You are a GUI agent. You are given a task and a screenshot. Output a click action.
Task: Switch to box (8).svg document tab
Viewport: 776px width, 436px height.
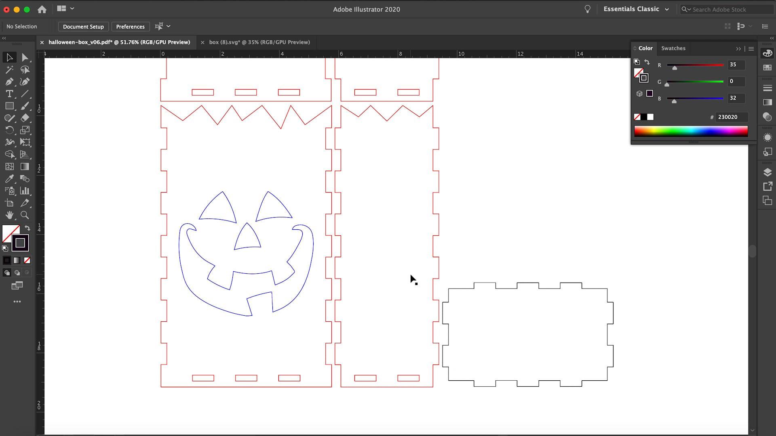tap(259, 42)
